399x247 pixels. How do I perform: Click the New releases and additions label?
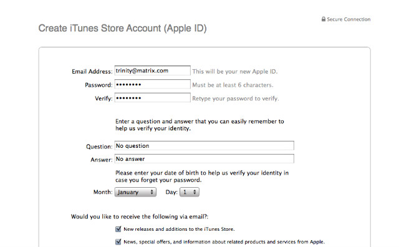click(179, 229)
